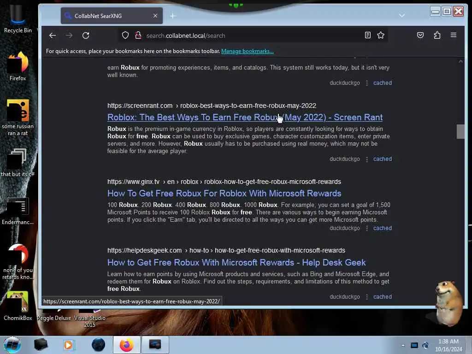Select the CollabNet SearXNG tab
Screen dimensions: 472x354
point(112,16)
